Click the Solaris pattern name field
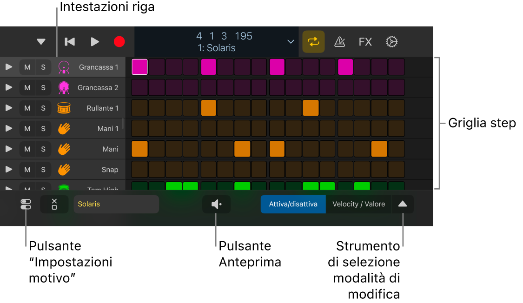The height and width of the screenshot is (303, 523). coord(116,204)
